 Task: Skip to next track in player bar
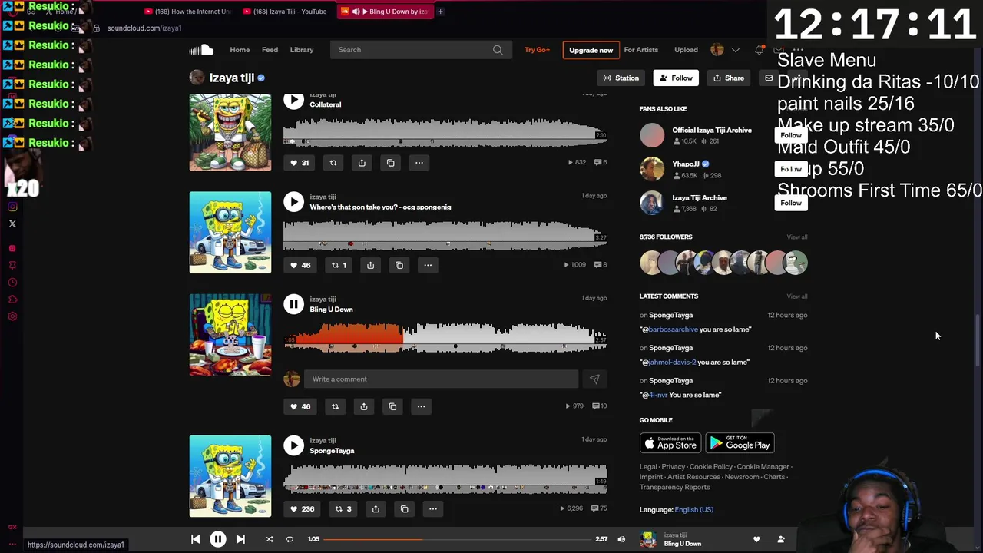240,539
